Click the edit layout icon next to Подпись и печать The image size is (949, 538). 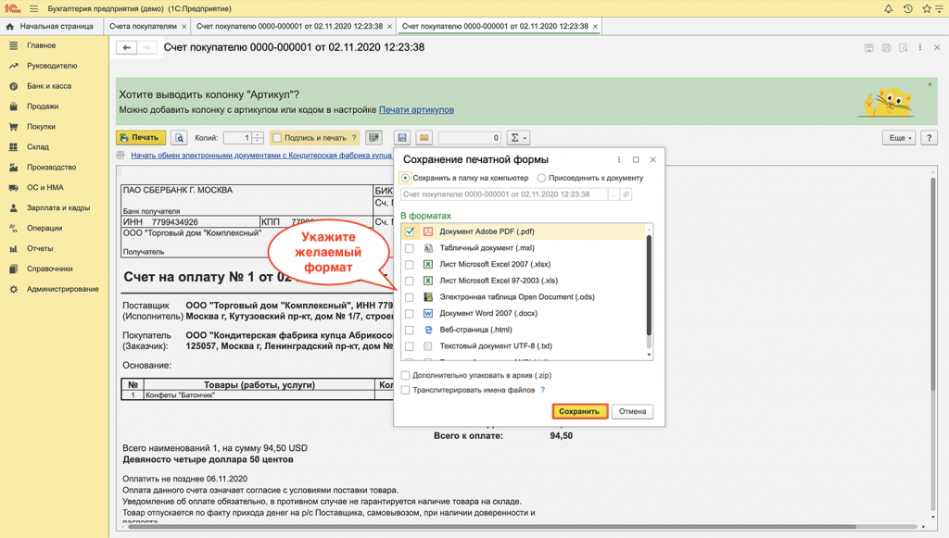click(374, 138)
